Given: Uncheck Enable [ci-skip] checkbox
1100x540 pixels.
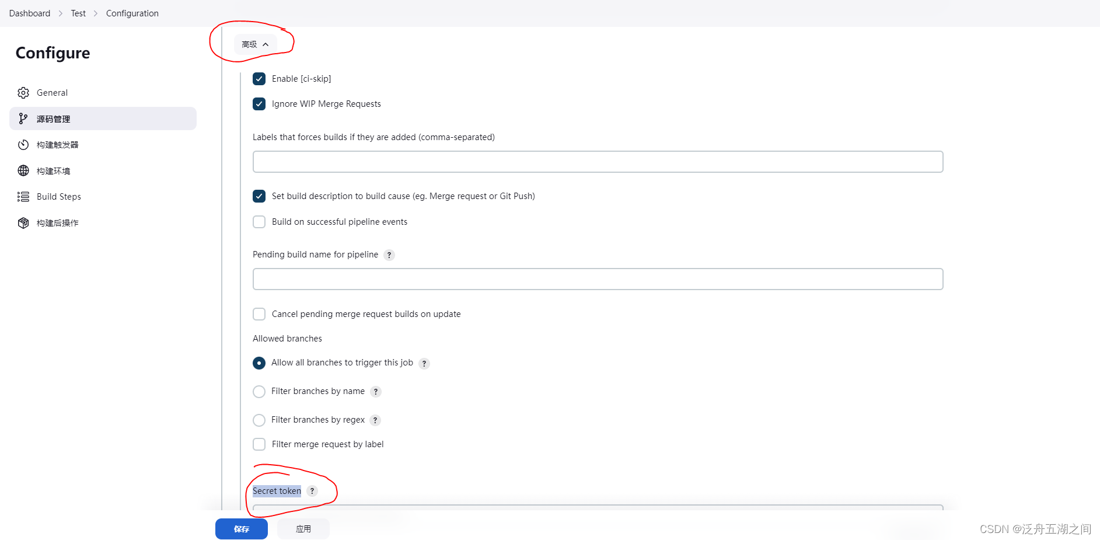Looking at the screenshot, I should (259, 79).
